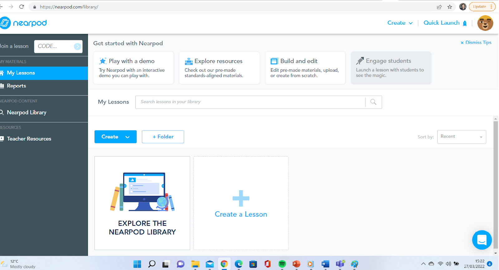Image resolution: width=499 pixels, height=270 pixels.
Task: Click browser forward arrow
Action: (x=11, y=7)
